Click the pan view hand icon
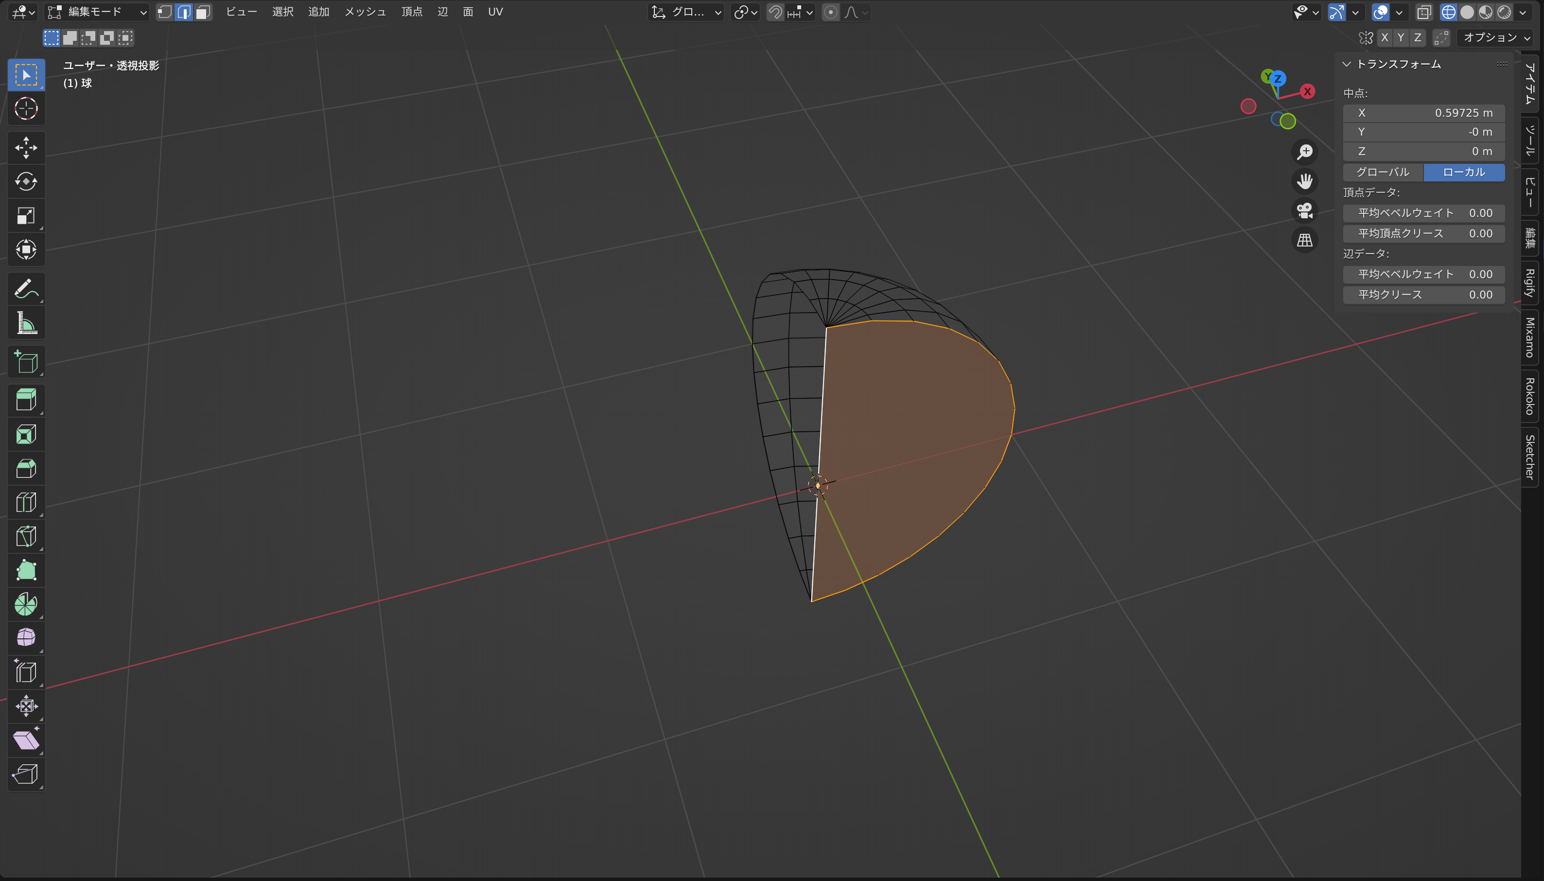The width and height of the screenshot is (1544, 881). click(1305, 181)
